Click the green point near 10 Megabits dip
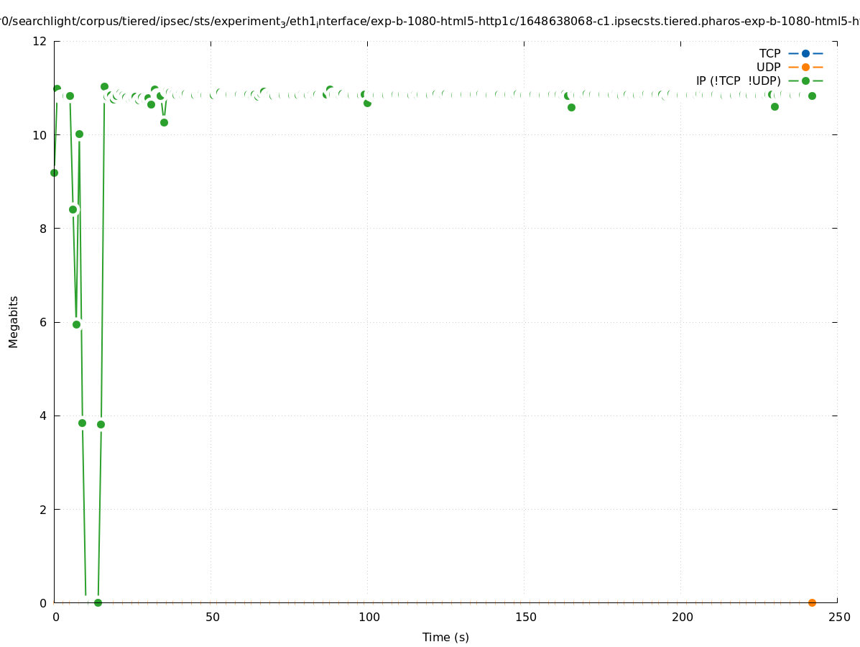 coord(79,134)
